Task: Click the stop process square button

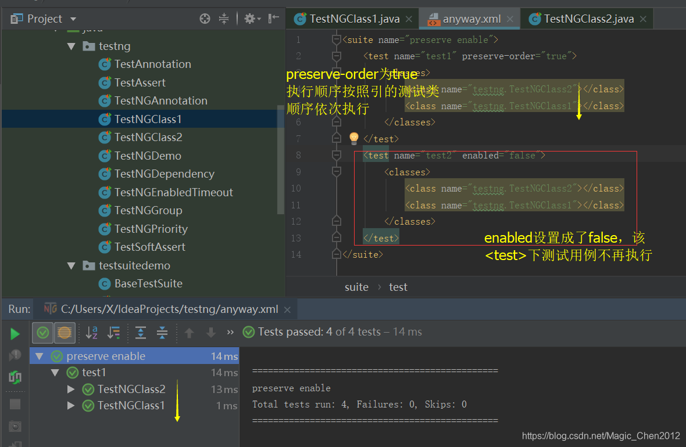Action: [15, 404]
